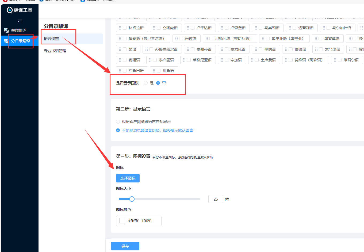The width and height of the screenshot is (364, 252).
Task: Switch to 专业术语管理 menu item
Action: click(54, 51)
